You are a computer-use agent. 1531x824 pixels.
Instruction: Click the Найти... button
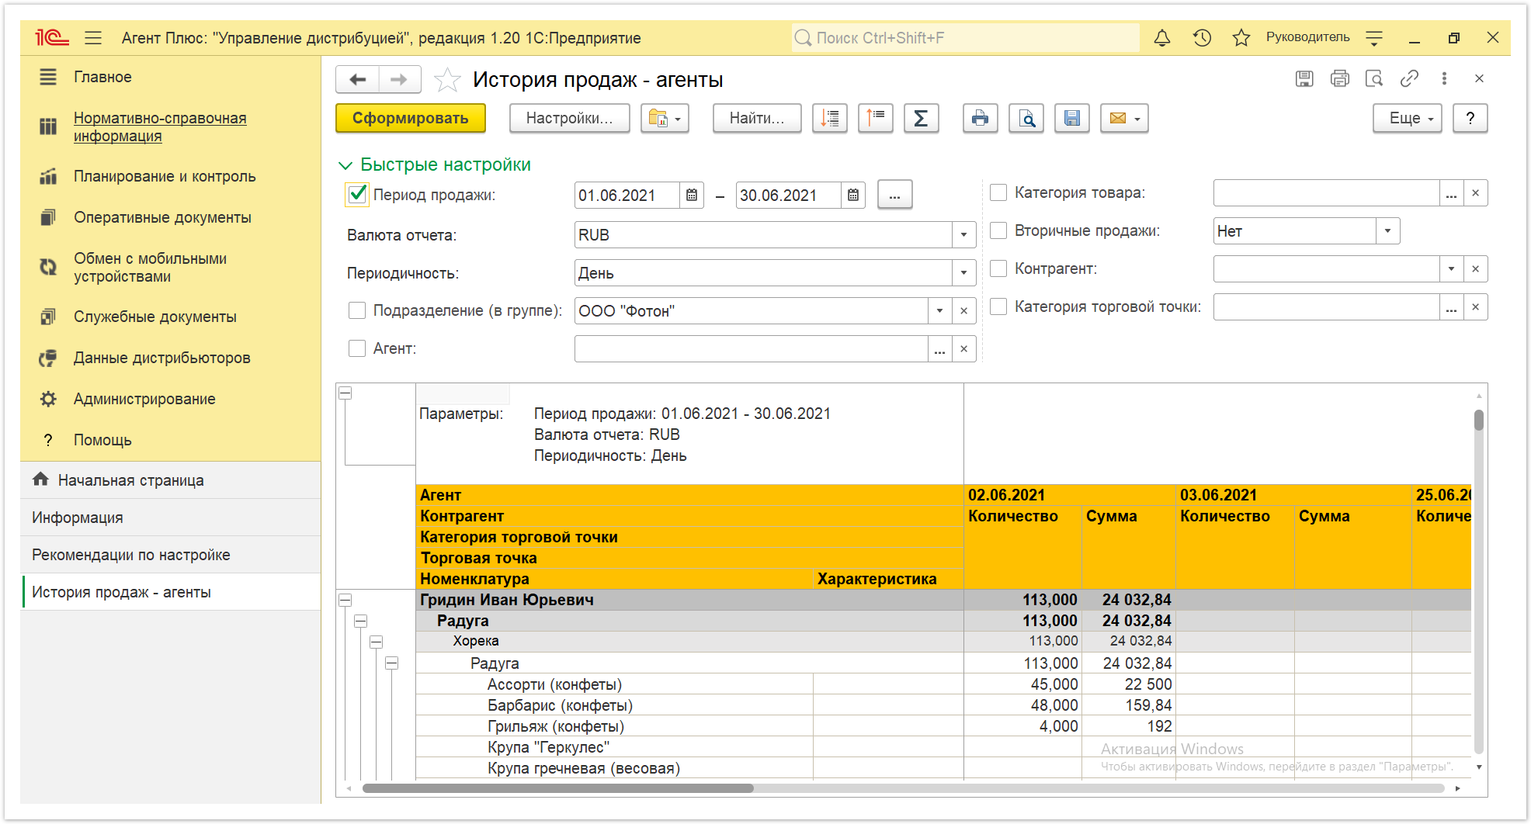click(757, 119)
